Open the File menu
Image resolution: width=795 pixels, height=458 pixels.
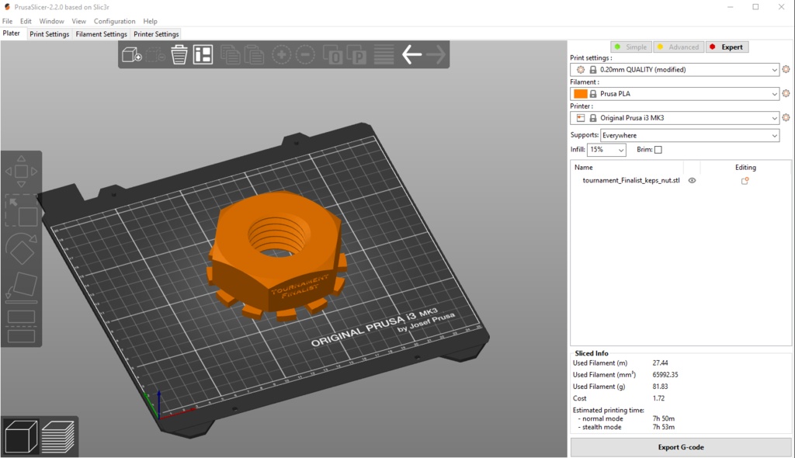tap(7, 21)
